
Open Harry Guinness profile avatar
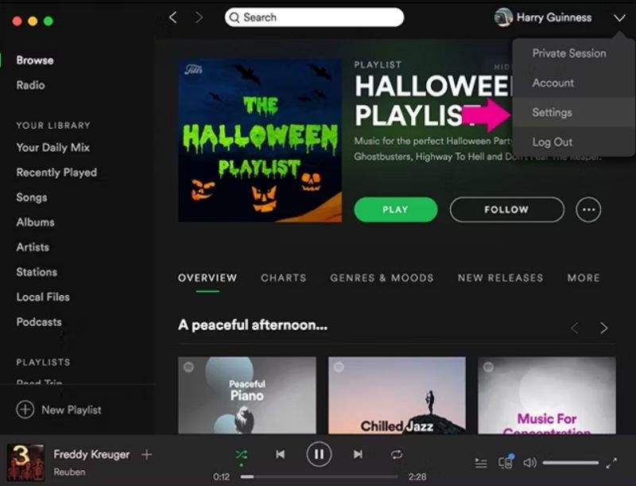click(503, 17)
